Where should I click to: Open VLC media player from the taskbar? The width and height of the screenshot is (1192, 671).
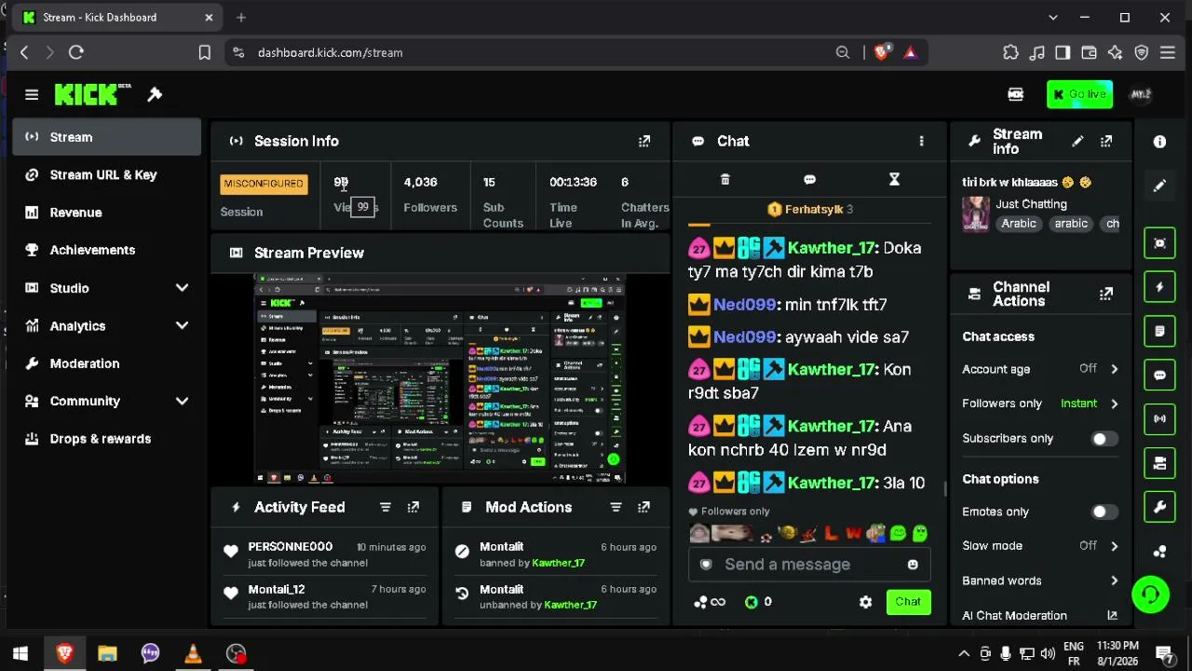(x=193, y=654)
